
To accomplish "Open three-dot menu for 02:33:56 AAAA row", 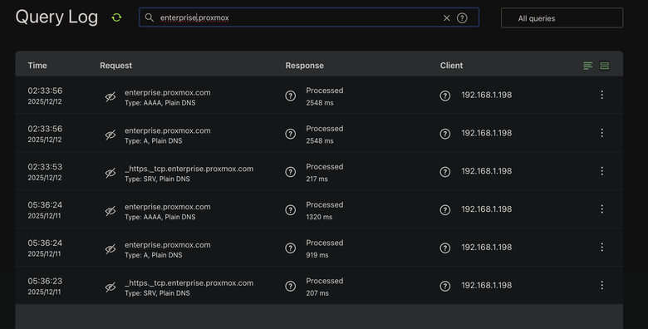I will coord(601,95).
